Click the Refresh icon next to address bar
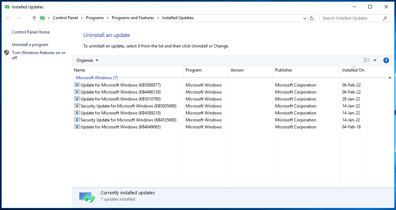 point(311,18)
